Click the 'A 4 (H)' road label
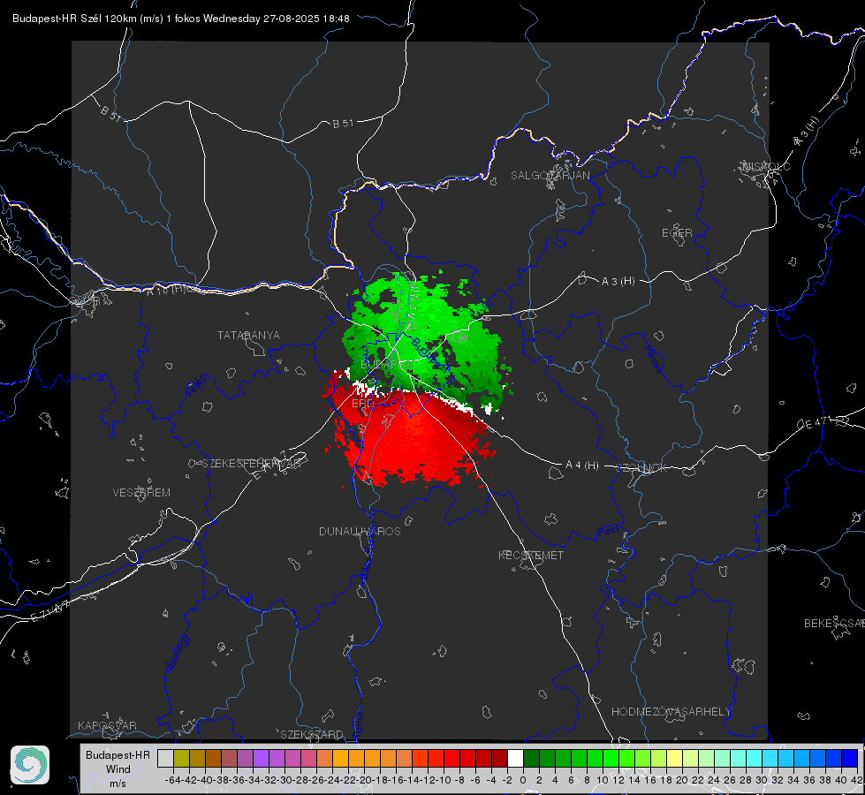This screenshot has width=865, height=795. click(582, 466)
